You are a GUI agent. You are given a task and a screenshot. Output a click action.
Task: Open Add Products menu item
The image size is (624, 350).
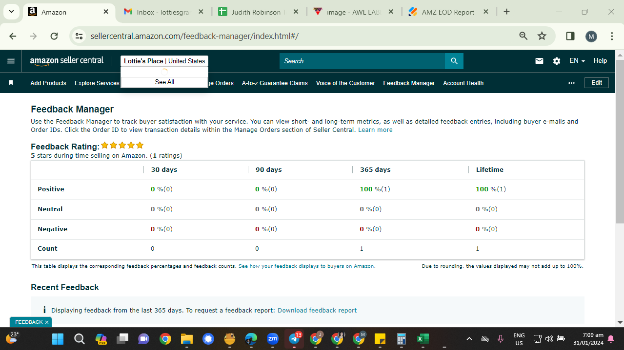48,83
